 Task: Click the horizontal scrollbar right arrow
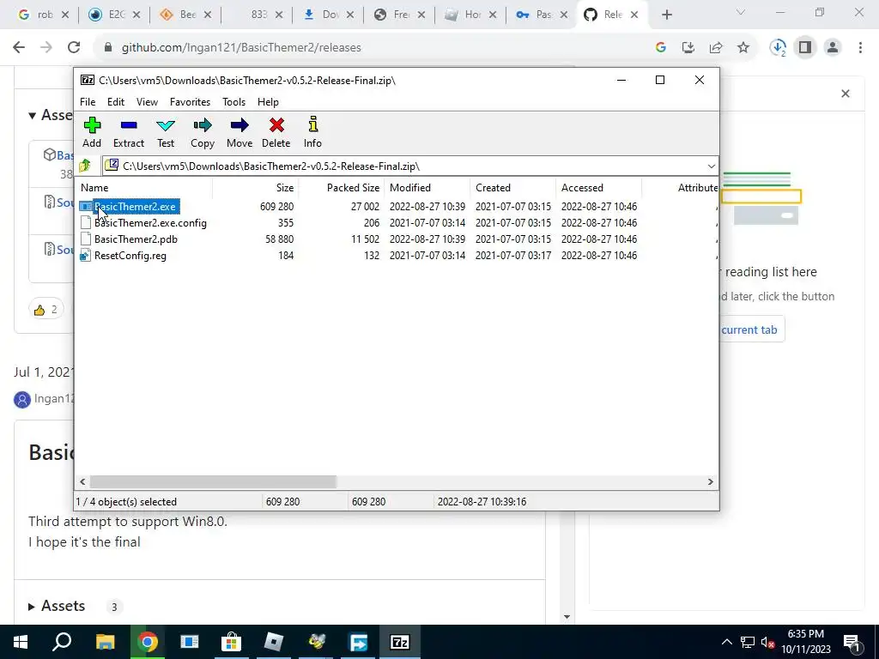pyautogui.click(x=710, y=481)
